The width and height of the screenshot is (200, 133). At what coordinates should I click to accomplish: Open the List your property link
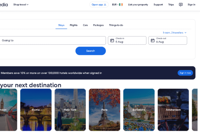(x=138, y=5)
